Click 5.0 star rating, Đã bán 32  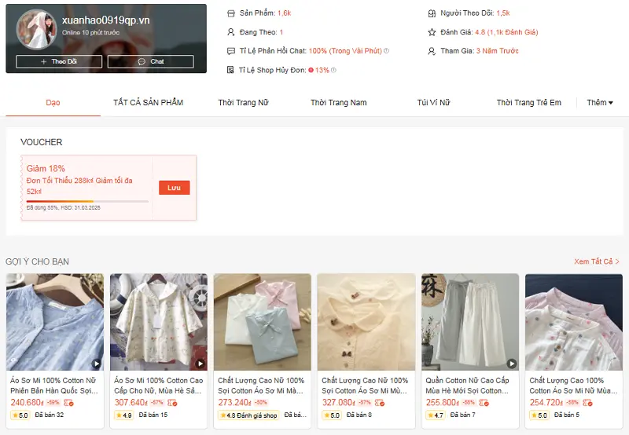point(20,415)
